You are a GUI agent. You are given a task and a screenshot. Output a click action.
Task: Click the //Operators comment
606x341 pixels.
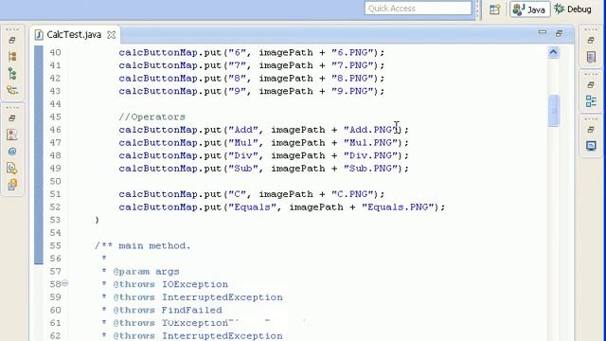click(x=151, y=117)
